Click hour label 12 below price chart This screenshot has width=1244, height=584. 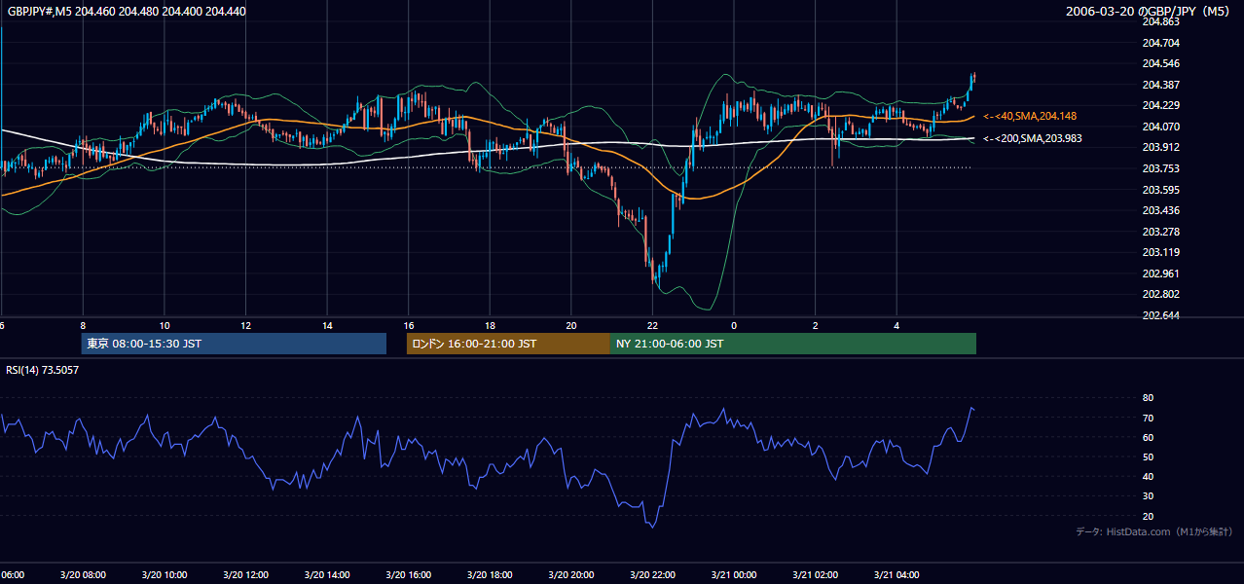246,326
